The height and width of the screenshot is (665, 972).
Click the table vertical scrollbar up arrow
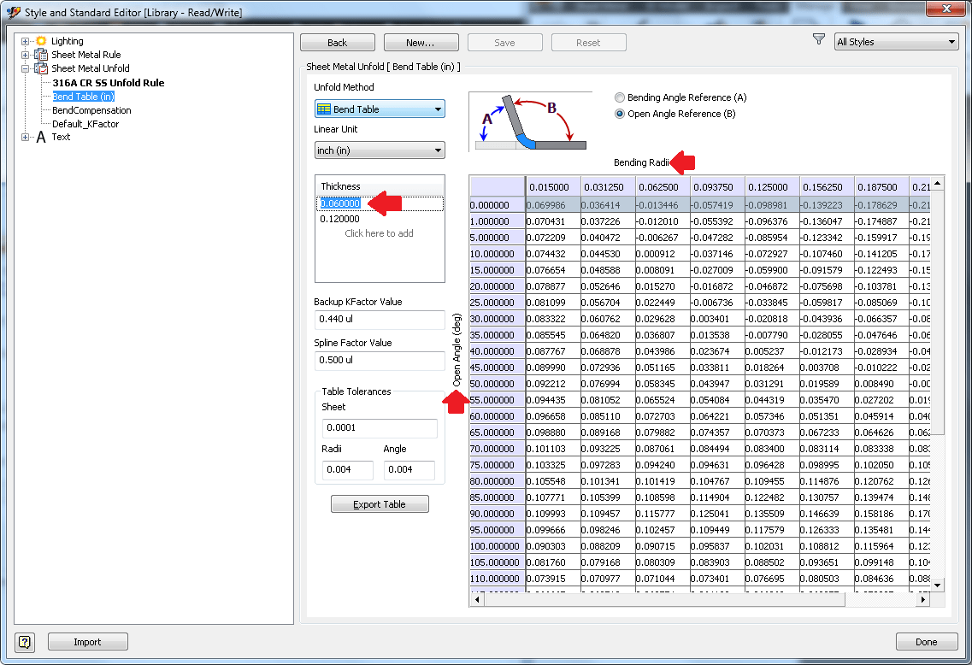[937, 183]
